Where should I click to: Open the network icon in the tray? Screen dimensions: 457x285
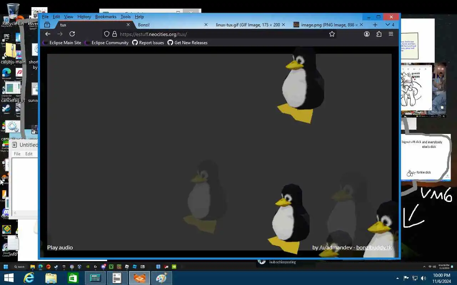(x=415, y=278)
